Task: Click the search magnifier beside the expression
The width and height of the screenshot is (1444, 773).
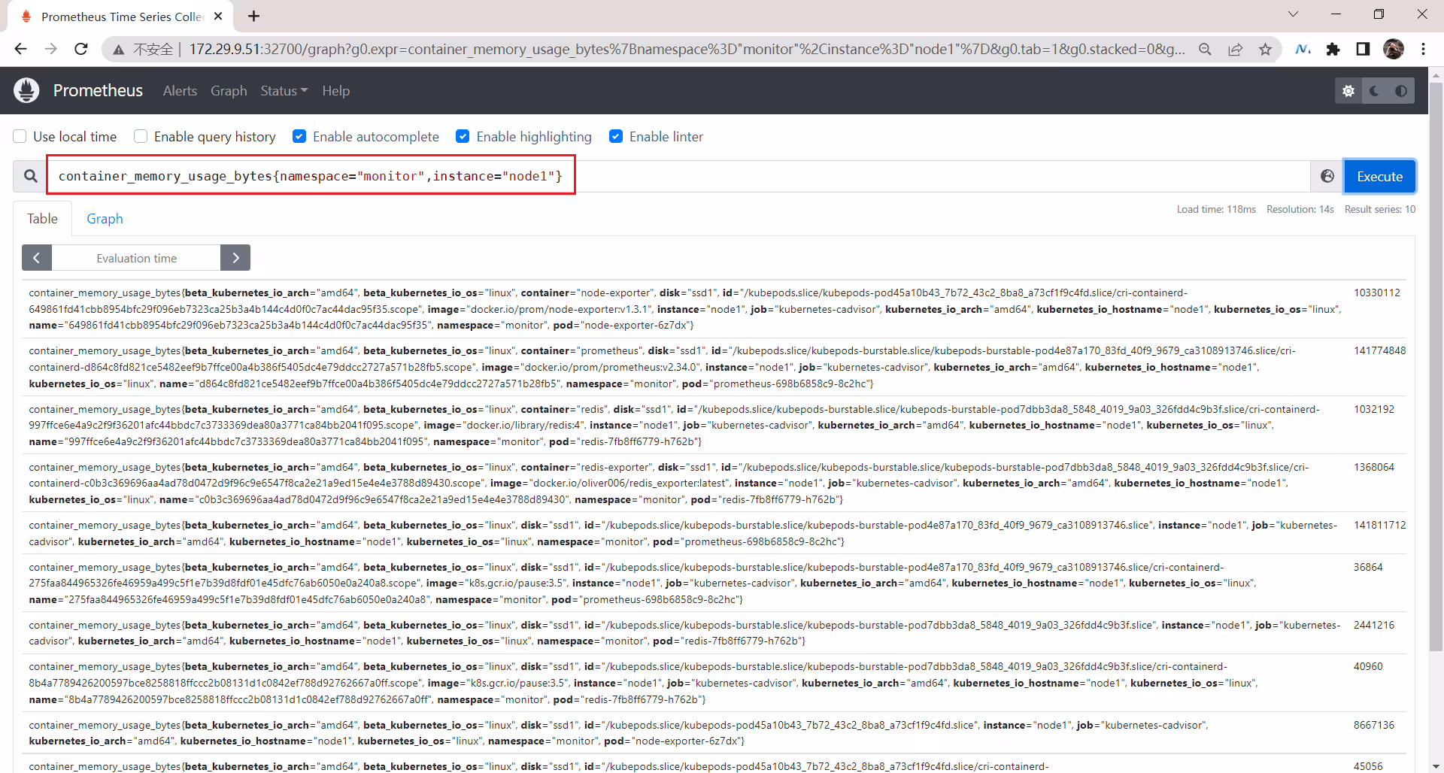Action: tap(30, 176)
